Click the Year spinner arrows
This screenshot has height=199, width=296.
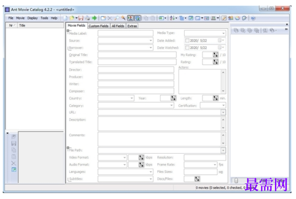click(173, 98)
